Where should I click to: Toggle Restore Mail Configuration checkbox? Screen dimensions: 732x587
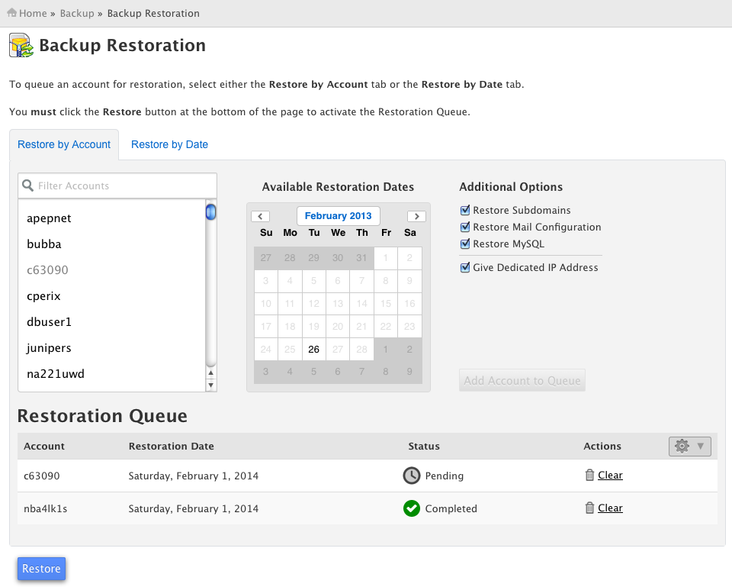[465, 227]
